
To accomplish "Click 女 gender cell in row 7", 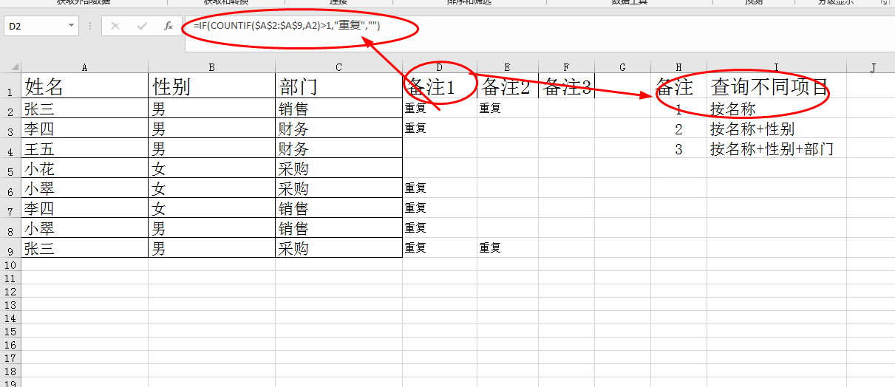I will coord(211,208).
